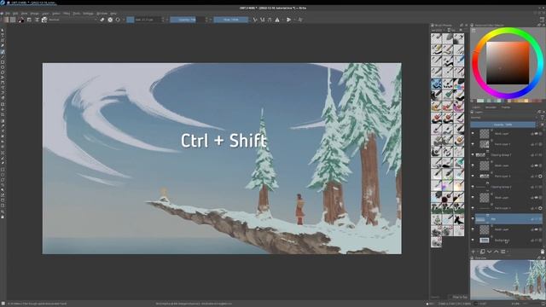Toggle Eraser mode in the top toolbar

pos(102,20)
